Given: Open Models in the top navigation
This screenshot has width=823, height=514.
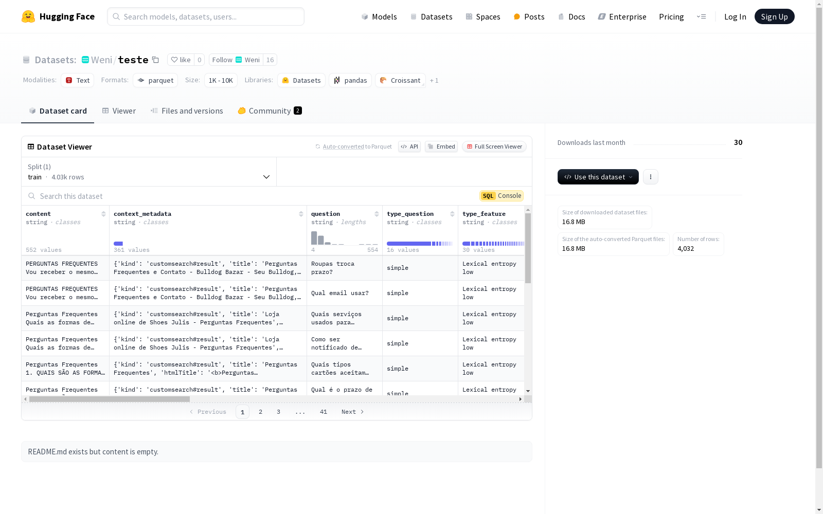Looking at the screenshot, I should (379, 16).
